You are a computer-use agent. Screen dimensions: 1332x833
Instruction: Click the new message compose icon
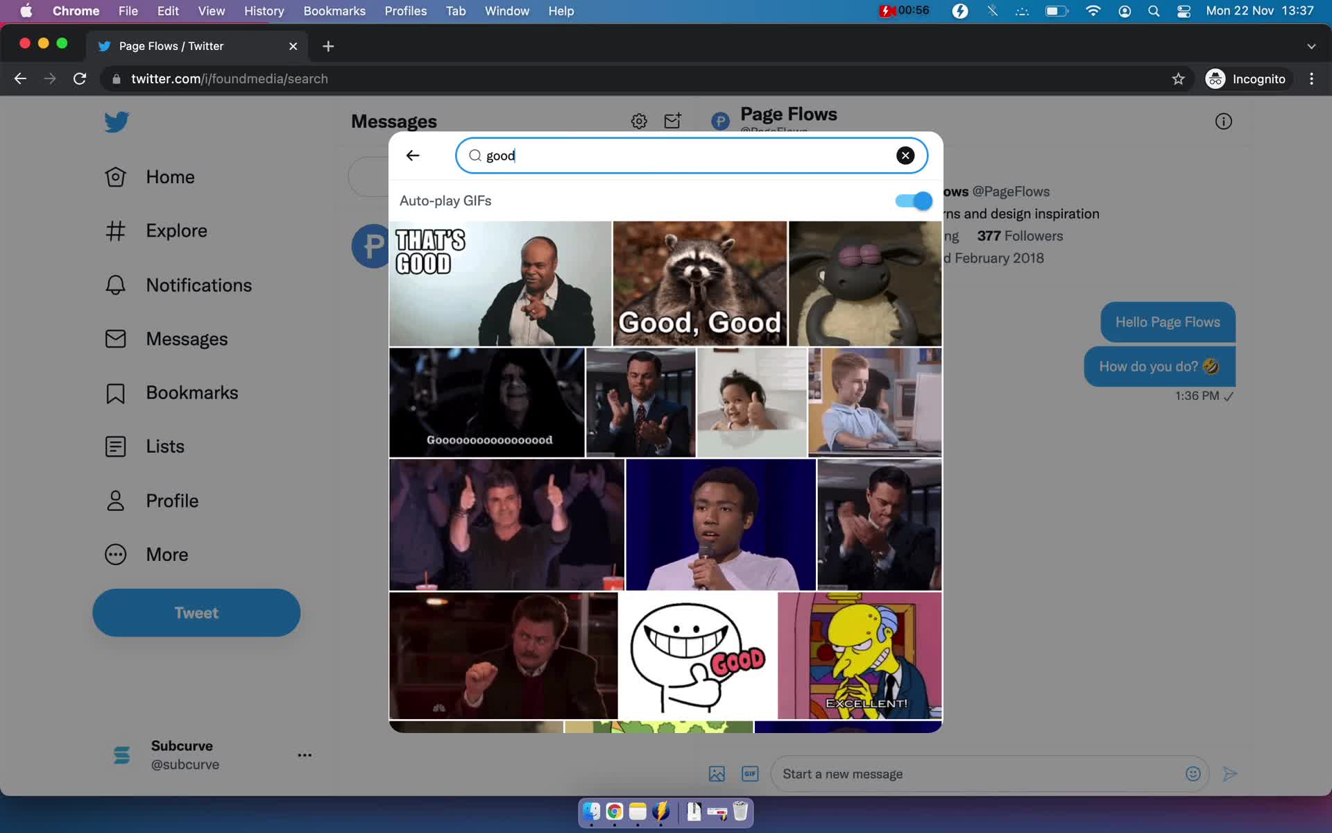coord(673,121)
